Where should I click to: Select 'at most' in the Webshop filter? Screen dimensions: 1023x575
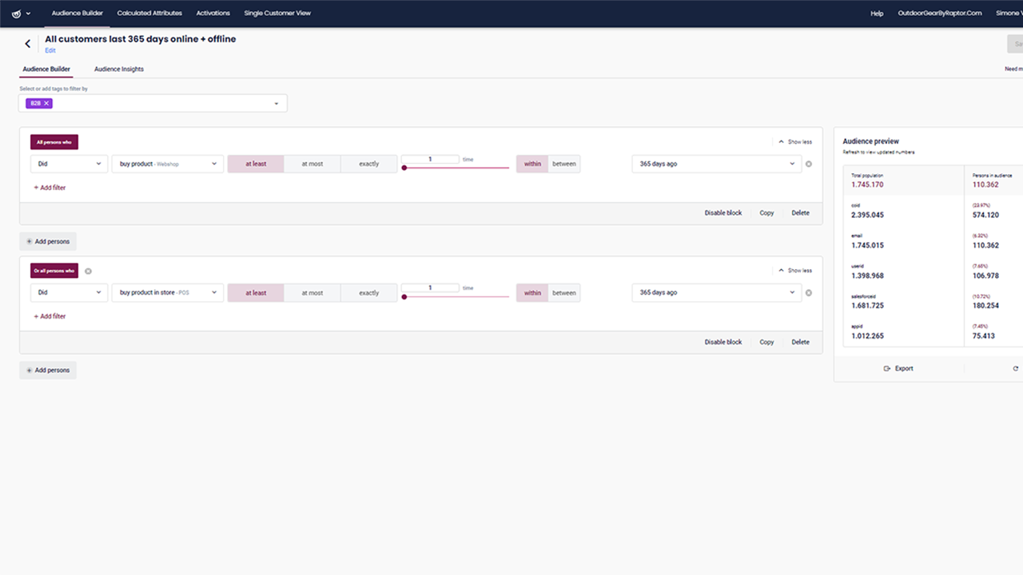[x=312, y=164]
